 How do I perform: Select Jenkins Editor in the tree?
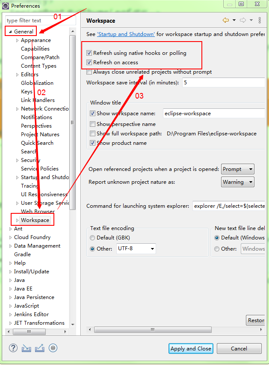31,314
